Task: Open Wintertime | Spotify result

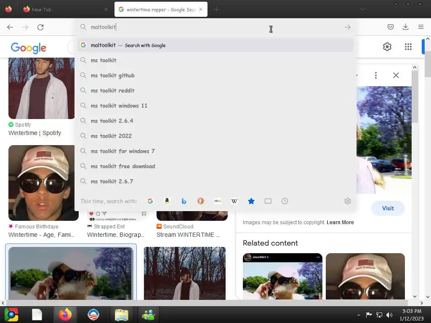Action: [35, 133]
